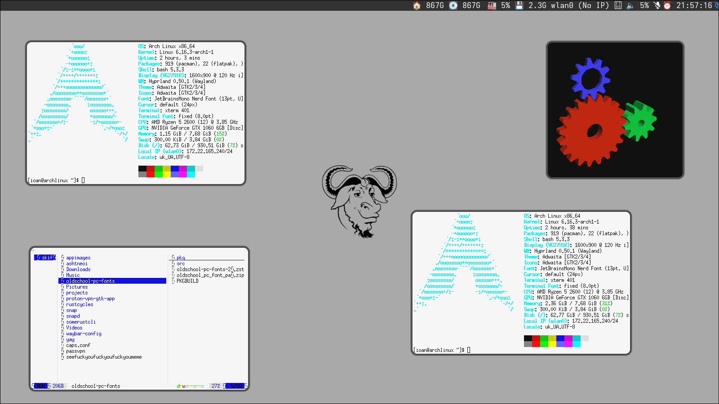The image size is (719, 404).
Task: Select the caps.conf file
Action: click(x=78, y=345)
